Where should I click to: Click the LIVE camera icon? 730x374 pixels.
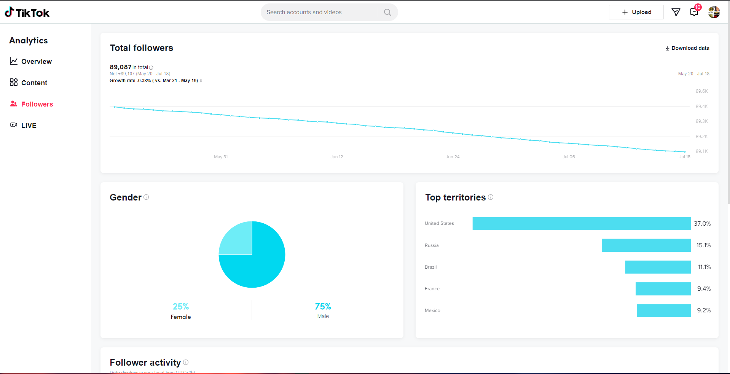pos(14,125)
